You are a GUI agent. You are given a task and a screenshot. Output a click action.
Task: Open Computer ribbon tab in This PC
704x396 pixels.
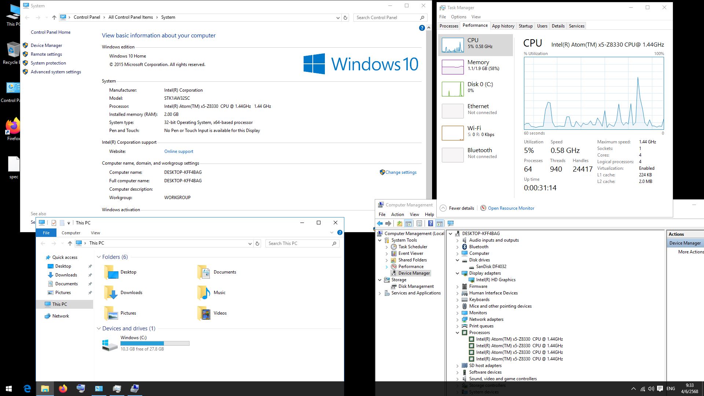[x=71, y=233]
